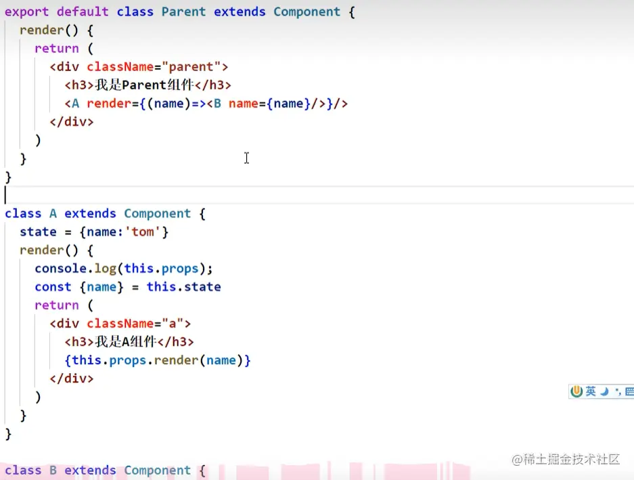The image size is (634, 480).
Task: Click the 'class B extends Component' line
Action: point(105,471)
